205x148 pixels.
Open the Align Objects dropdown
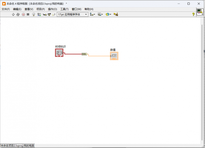click(93, 14)
